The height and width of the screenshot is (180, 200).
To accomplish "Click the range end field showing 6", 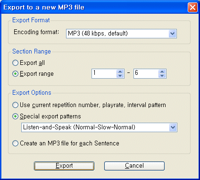I will (146, 73).
